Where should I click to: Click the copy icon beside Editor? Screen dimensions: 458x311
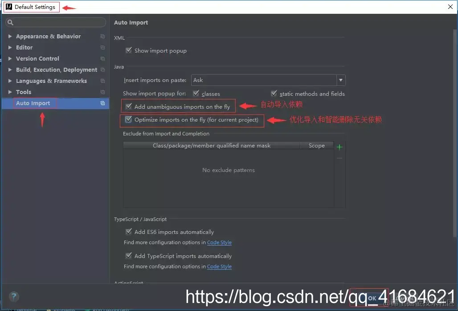point(102,47)
